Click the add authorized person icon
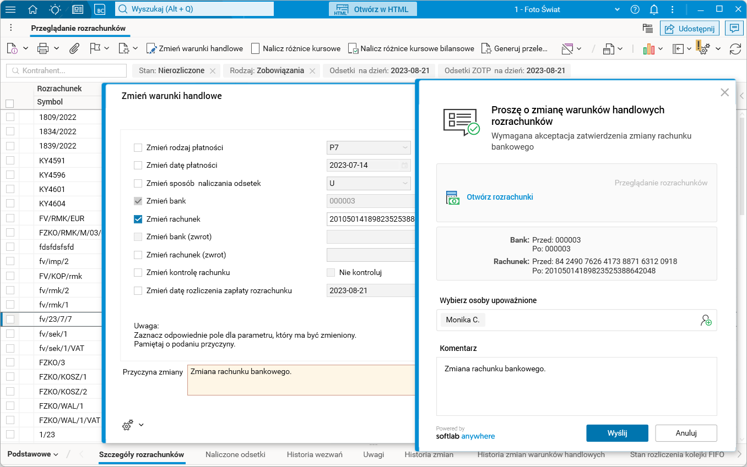Image resolution: width=747 pixels, height=467 pixels. [x=706, y=320]
